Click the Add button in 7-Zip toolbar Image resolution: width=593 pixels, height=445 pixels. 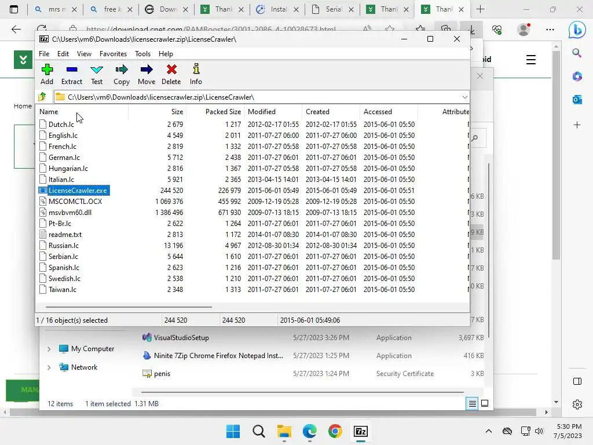[47, 74]
